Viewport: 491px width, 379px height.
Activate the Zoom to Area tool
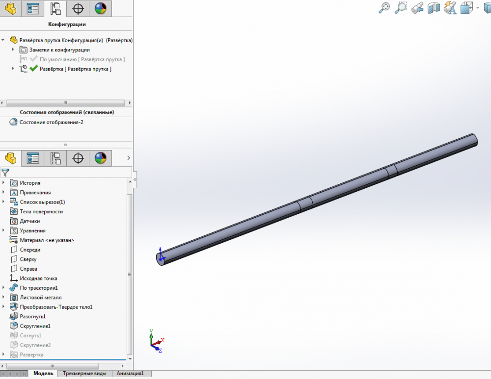click(x=401, y=7)
